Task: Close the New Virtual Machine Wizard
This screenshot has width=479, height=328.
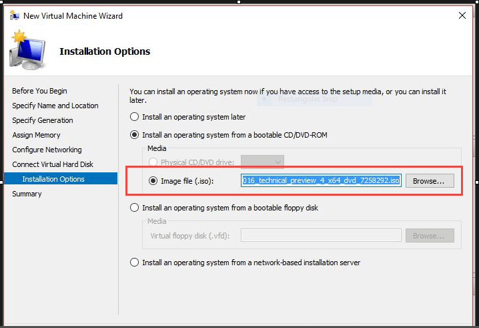Action: click(460, 15)
